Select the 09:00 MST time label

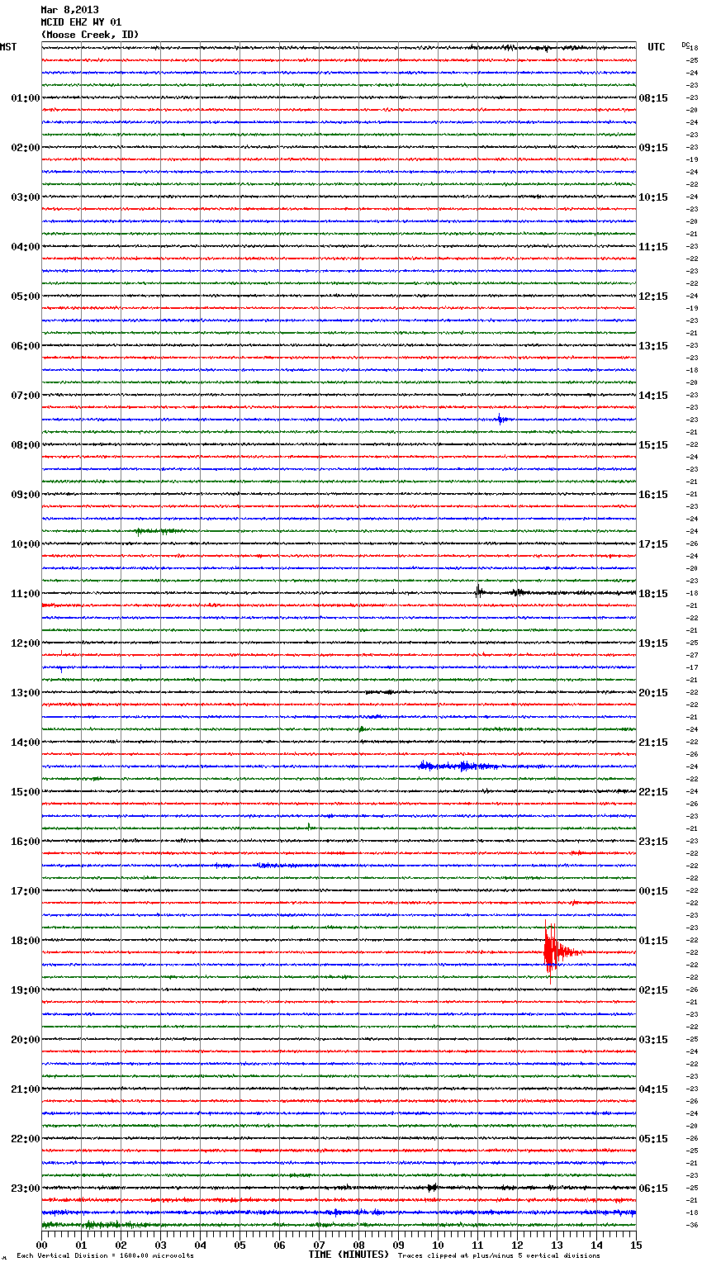pos(26,495)
